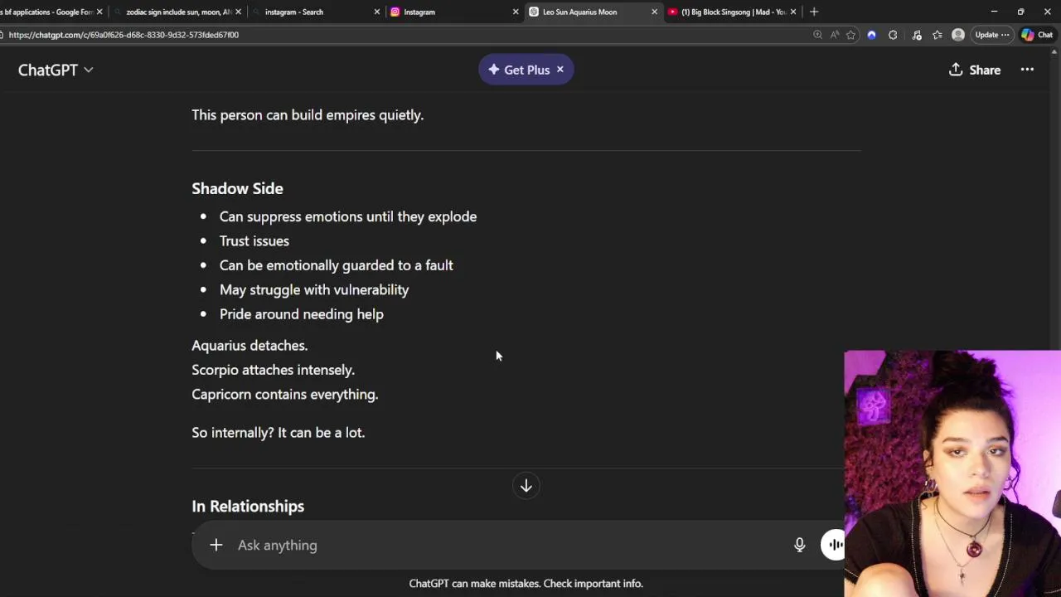Open a new browser tab
This screenshot has height=597, width=1061.
814,12
